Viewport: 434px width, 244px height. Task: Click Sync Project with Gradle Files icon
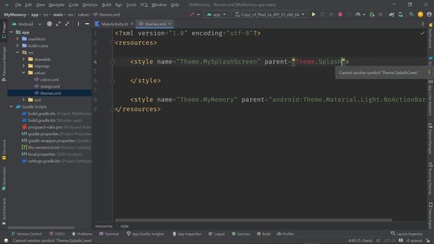pos(391,14)
